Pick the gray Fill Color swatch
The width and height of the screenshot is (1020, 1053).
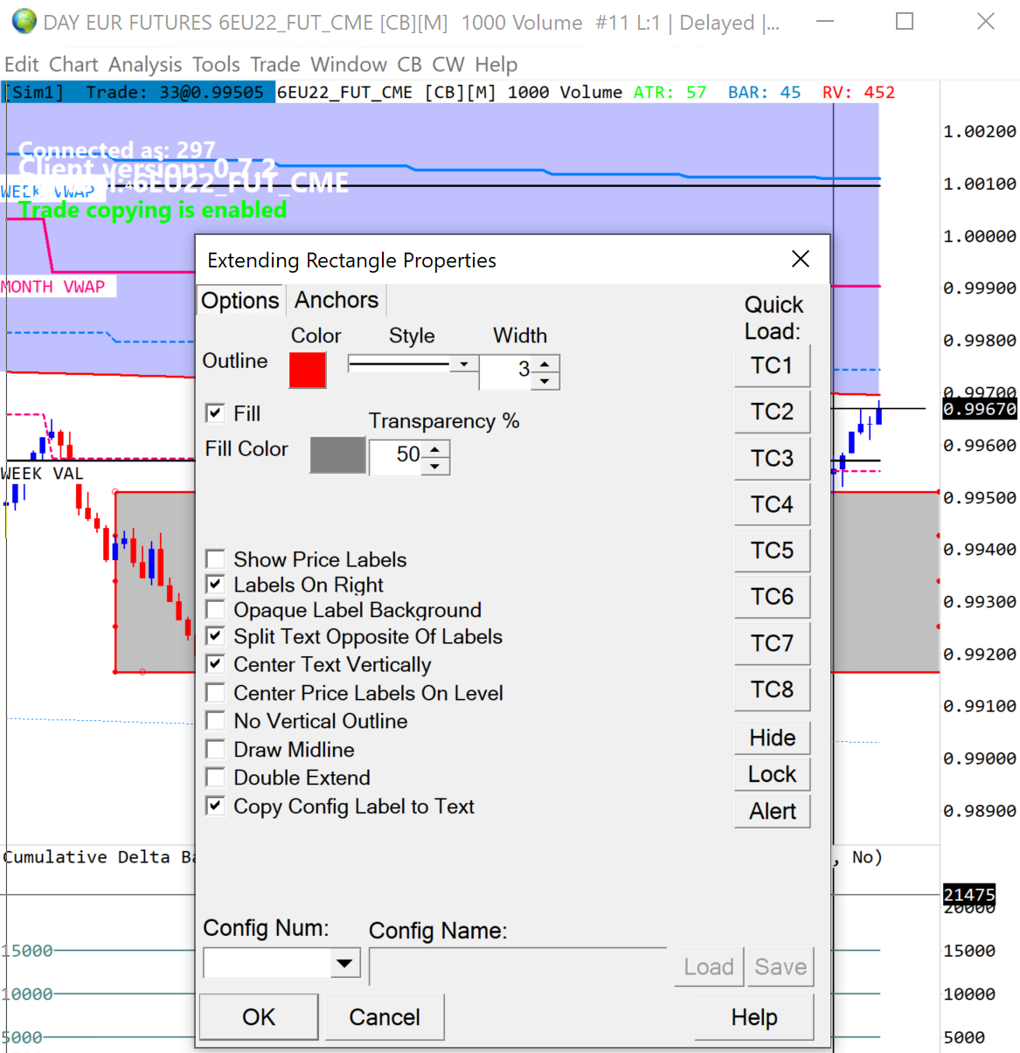tap(337, 455)
